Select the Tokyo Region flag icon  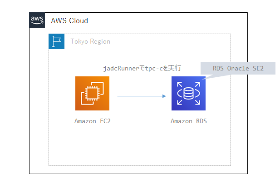[57, 41]
